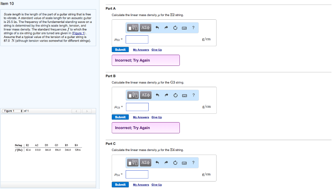Undo in Part C answer toolbar
The height and width of the screenshot is (189, 336).
(x=157, y=163)
